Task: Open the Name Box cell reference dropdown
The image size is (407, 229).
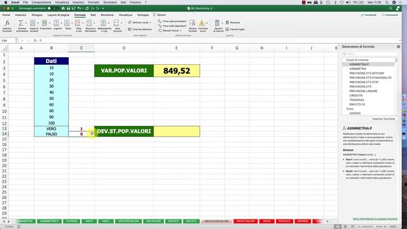Action: (x=16, y=41)
